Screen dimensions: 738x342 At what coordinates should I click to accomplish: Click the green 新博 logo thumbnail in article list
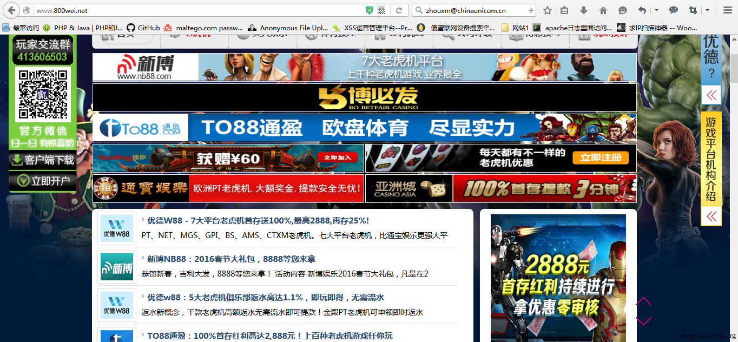[x=117, y=267]
